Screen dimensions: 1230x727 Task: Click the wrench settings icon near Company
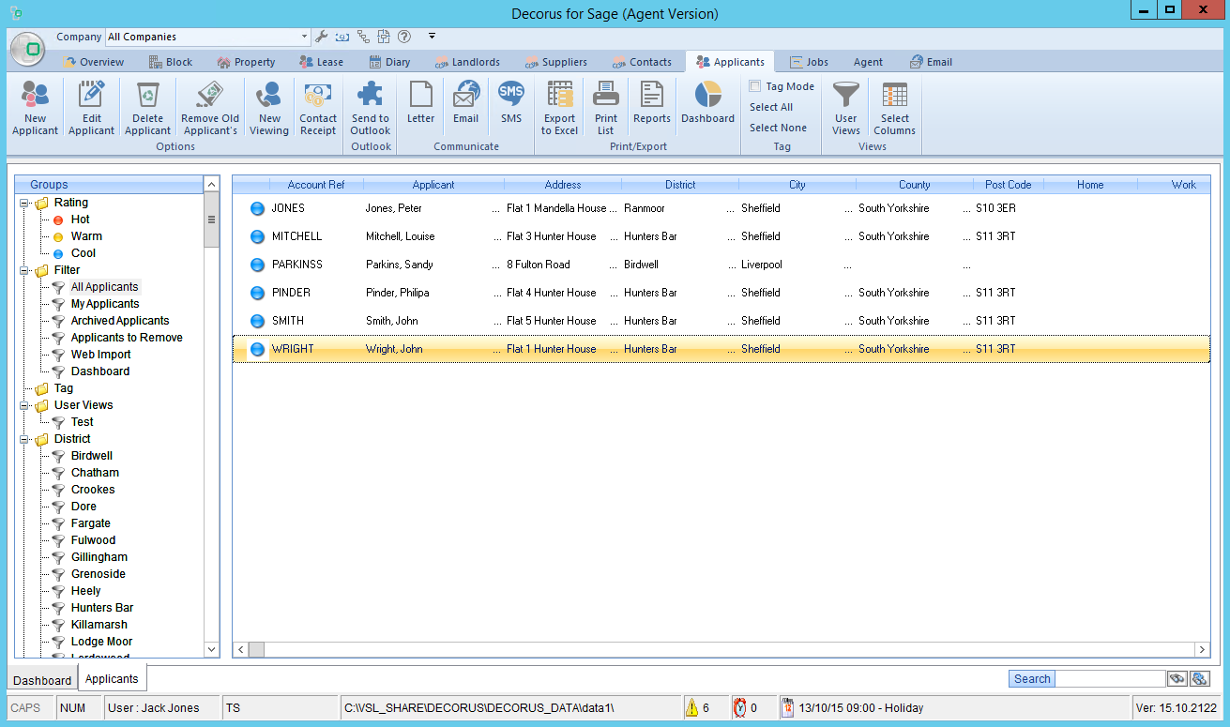321,37
